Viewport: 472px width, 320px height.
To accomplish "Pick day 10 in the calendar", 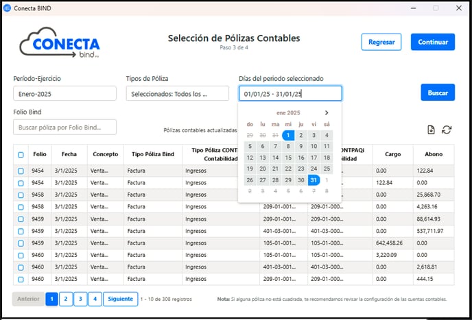I will coord(314,146).
